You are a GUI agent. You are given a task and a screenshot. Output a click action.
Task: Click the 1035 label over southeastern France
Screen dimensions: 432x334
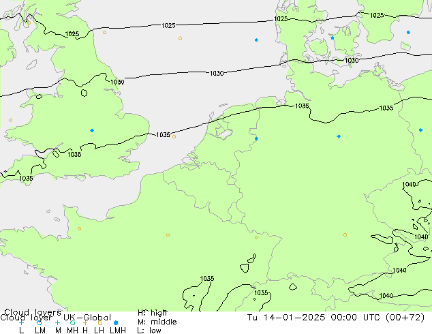pyautogui.click(x=207, y=279)
